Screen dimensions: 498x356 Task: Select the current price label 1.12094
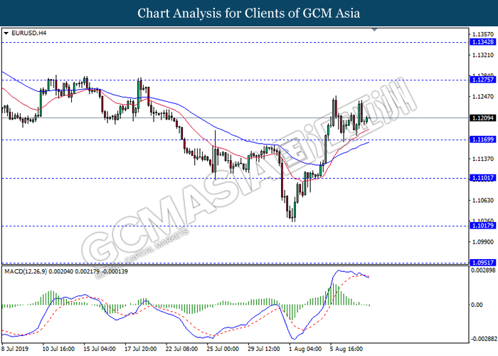point(483,118)
